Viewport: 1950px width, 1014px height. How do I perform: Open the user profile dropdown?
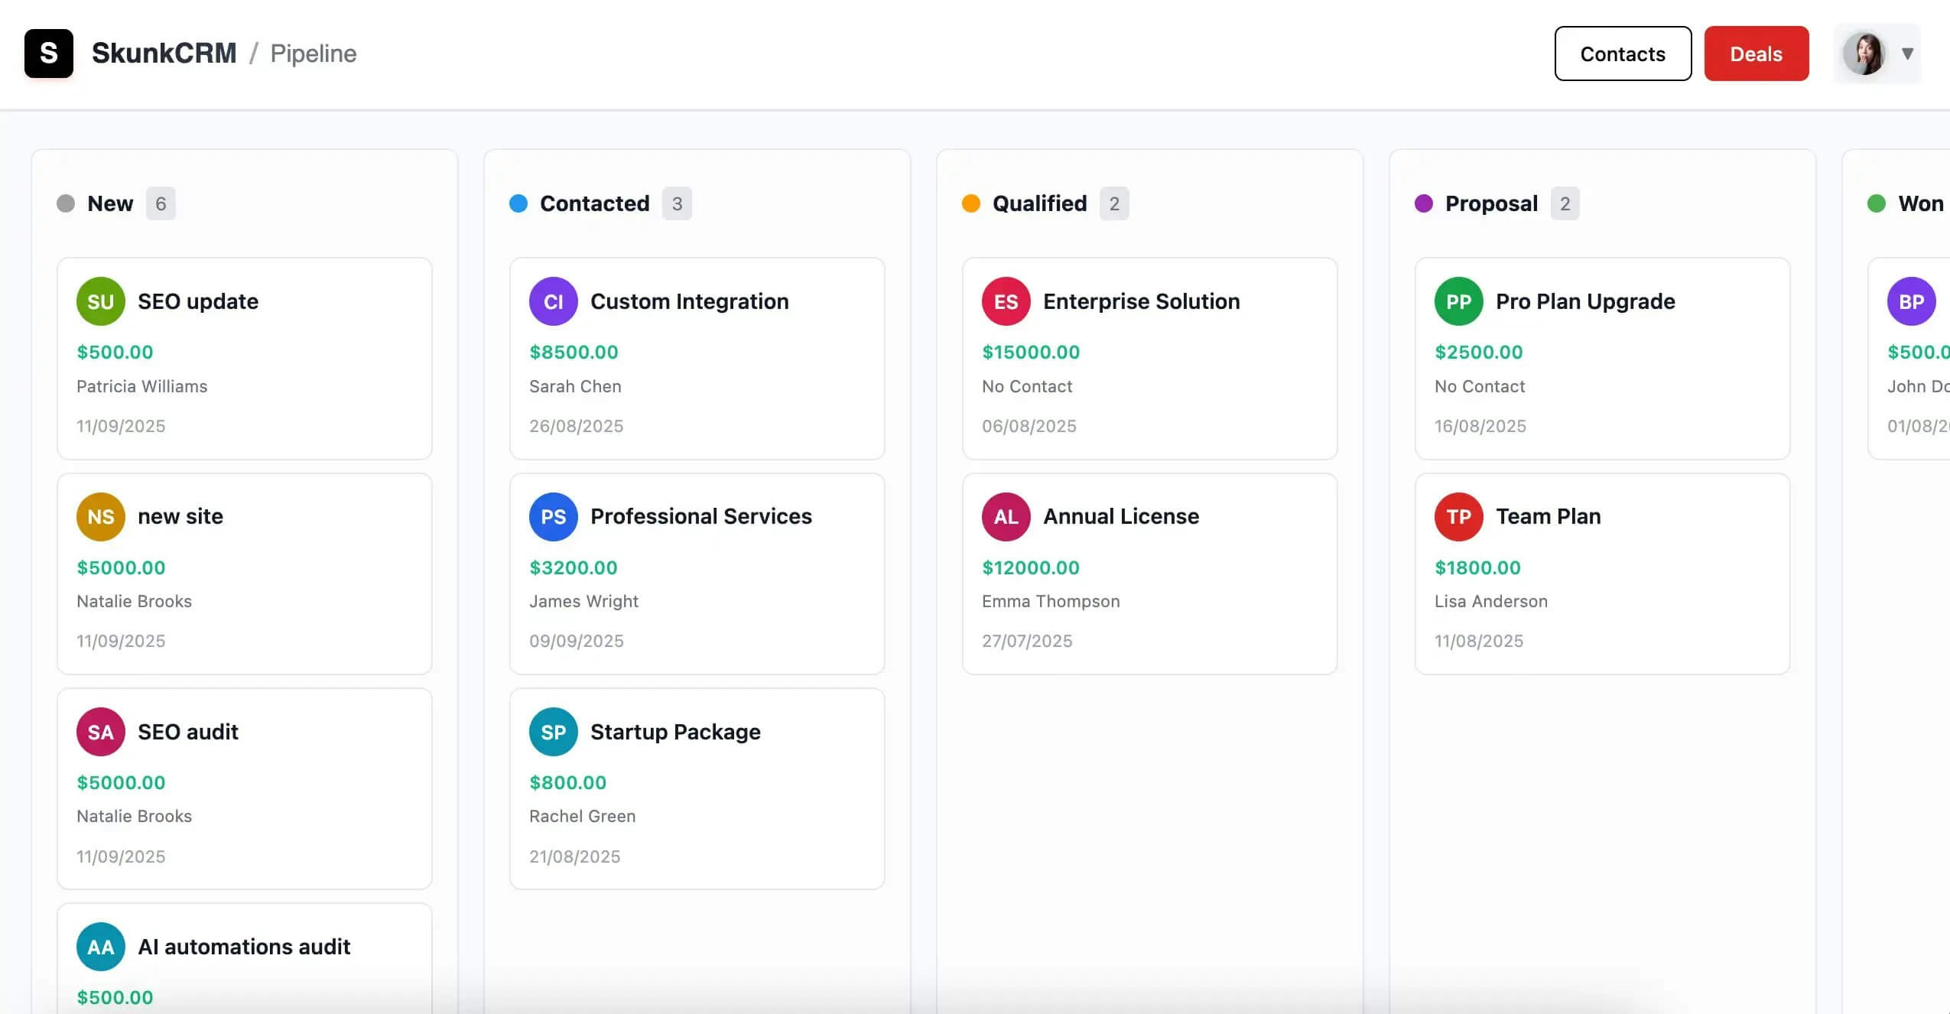[x=1905, y=53]
